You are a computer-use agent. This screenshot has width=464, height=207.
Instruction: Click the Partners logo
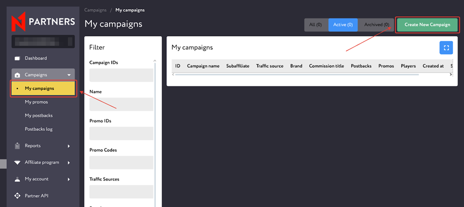43,21
